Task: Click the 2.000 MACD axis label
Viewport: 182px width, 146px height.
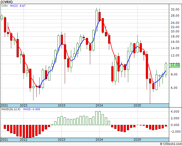Action: click(175, 118)
